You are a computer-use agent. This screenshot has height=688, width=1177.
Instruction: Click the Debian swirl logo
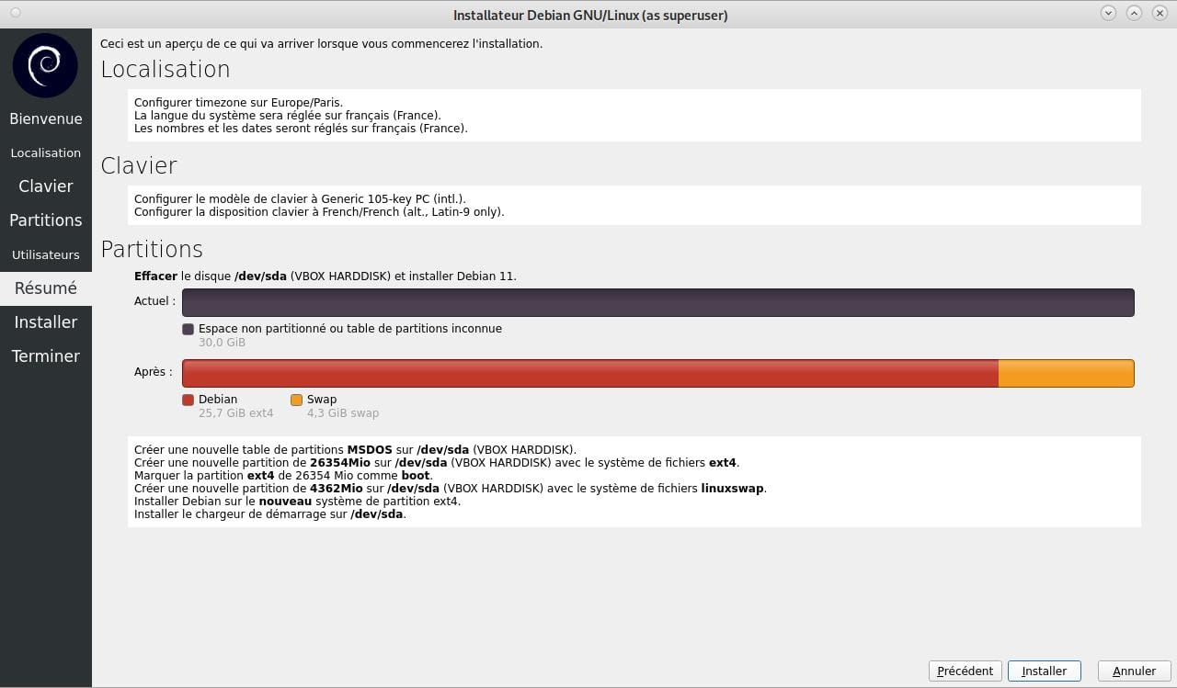(45, 65)
